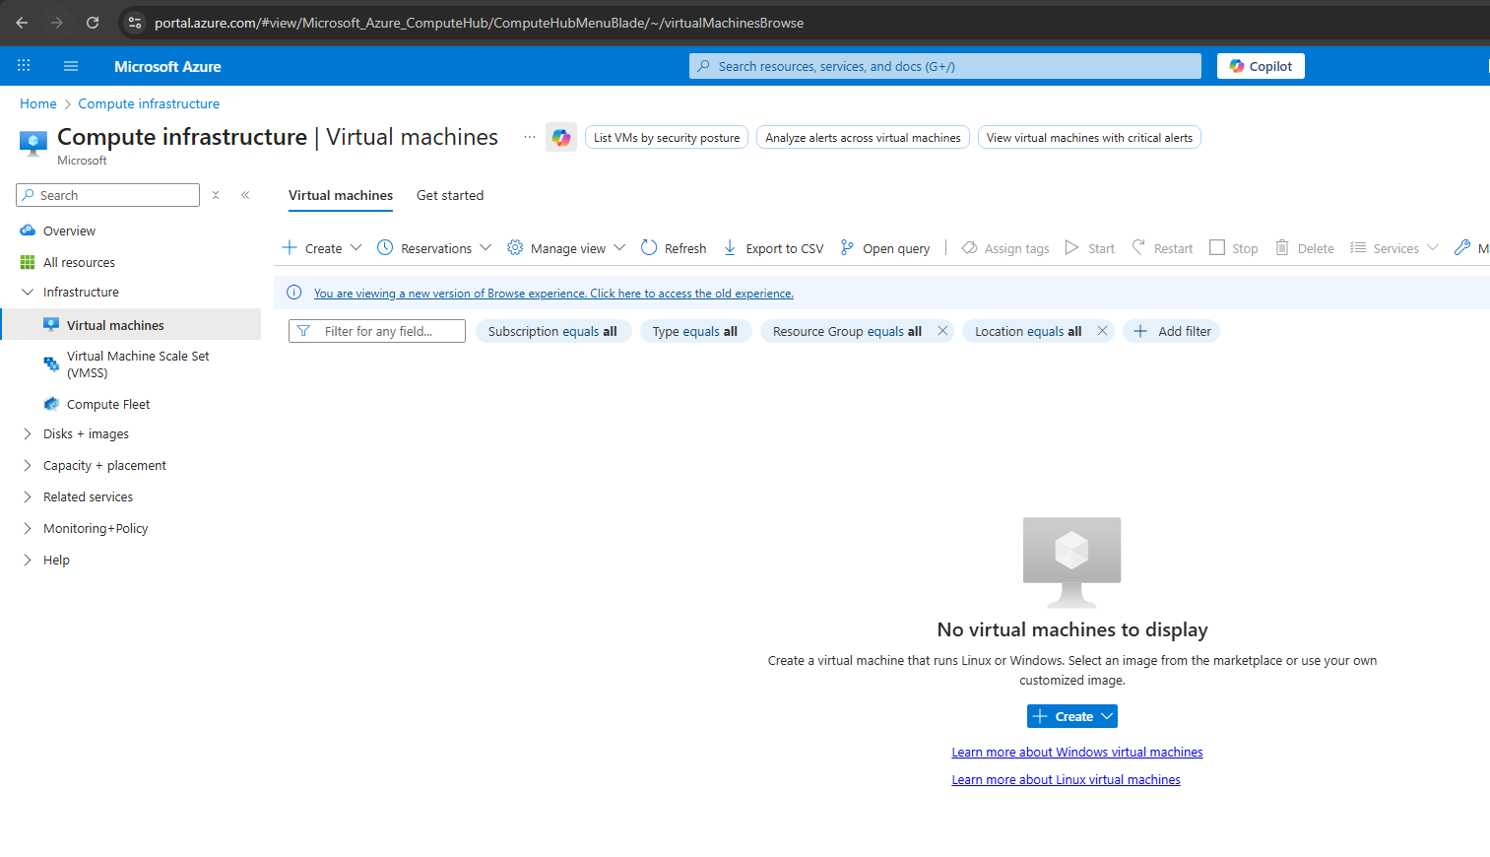Screen dimensions: 1490x857
Task: Reload the page with browser refresh icon
Action: tap(93, 23)
